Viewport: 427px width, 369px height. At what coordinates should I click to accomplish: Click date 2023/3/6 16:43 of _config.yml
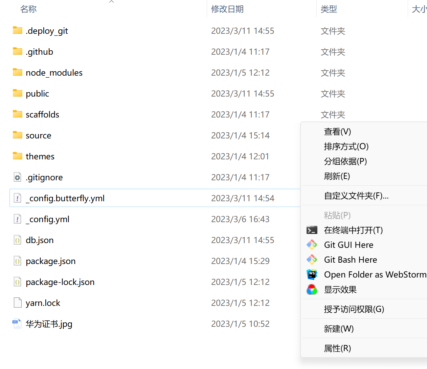point(240,219)
